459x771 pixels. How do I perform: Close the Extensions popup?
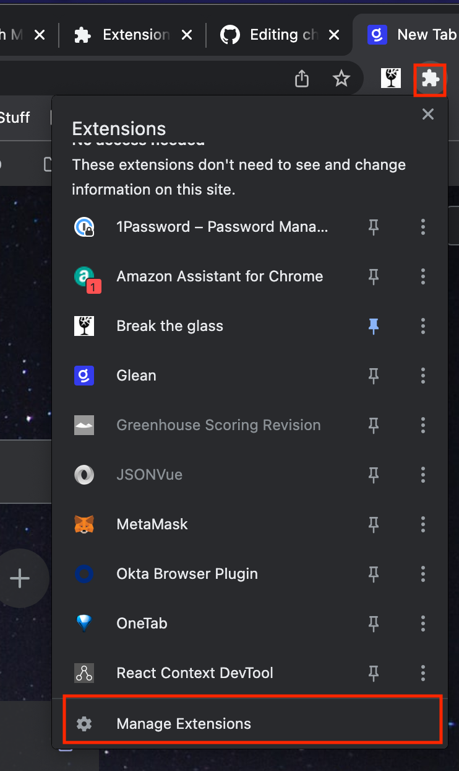[x=427, y=114]
